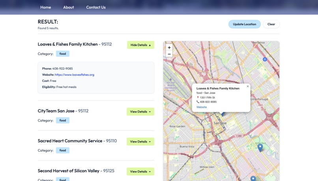The image size is (318, 181).
Task: Collapse details for Loaves & Fishes
Action: pyautogui.click(x=140, y=45)
